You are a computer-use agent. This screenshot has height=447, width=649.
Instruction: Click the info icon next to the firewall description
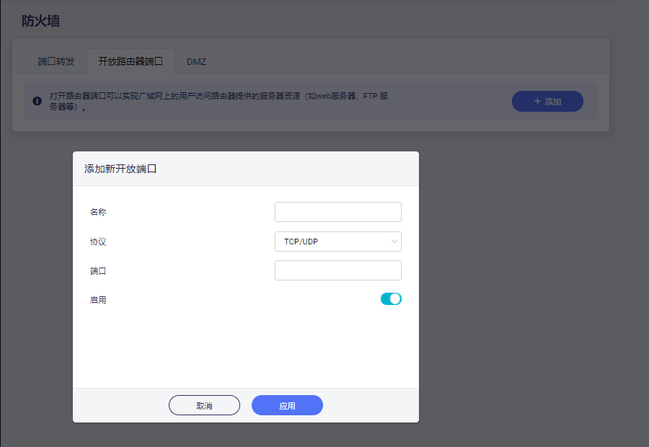[x=37, y=101]
